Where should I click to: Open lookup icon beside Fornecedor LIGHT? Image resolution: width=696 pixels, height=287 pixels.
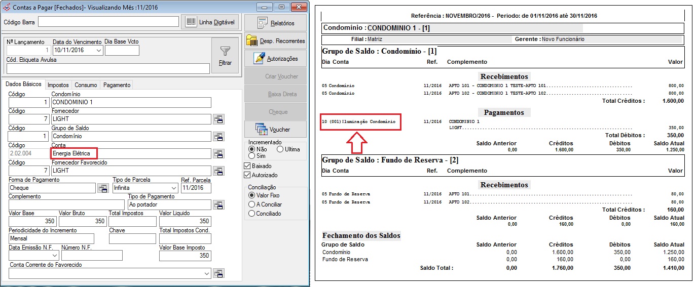218,119
